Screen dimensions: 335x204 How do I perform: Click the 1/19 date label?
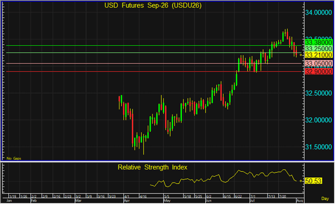13,196
